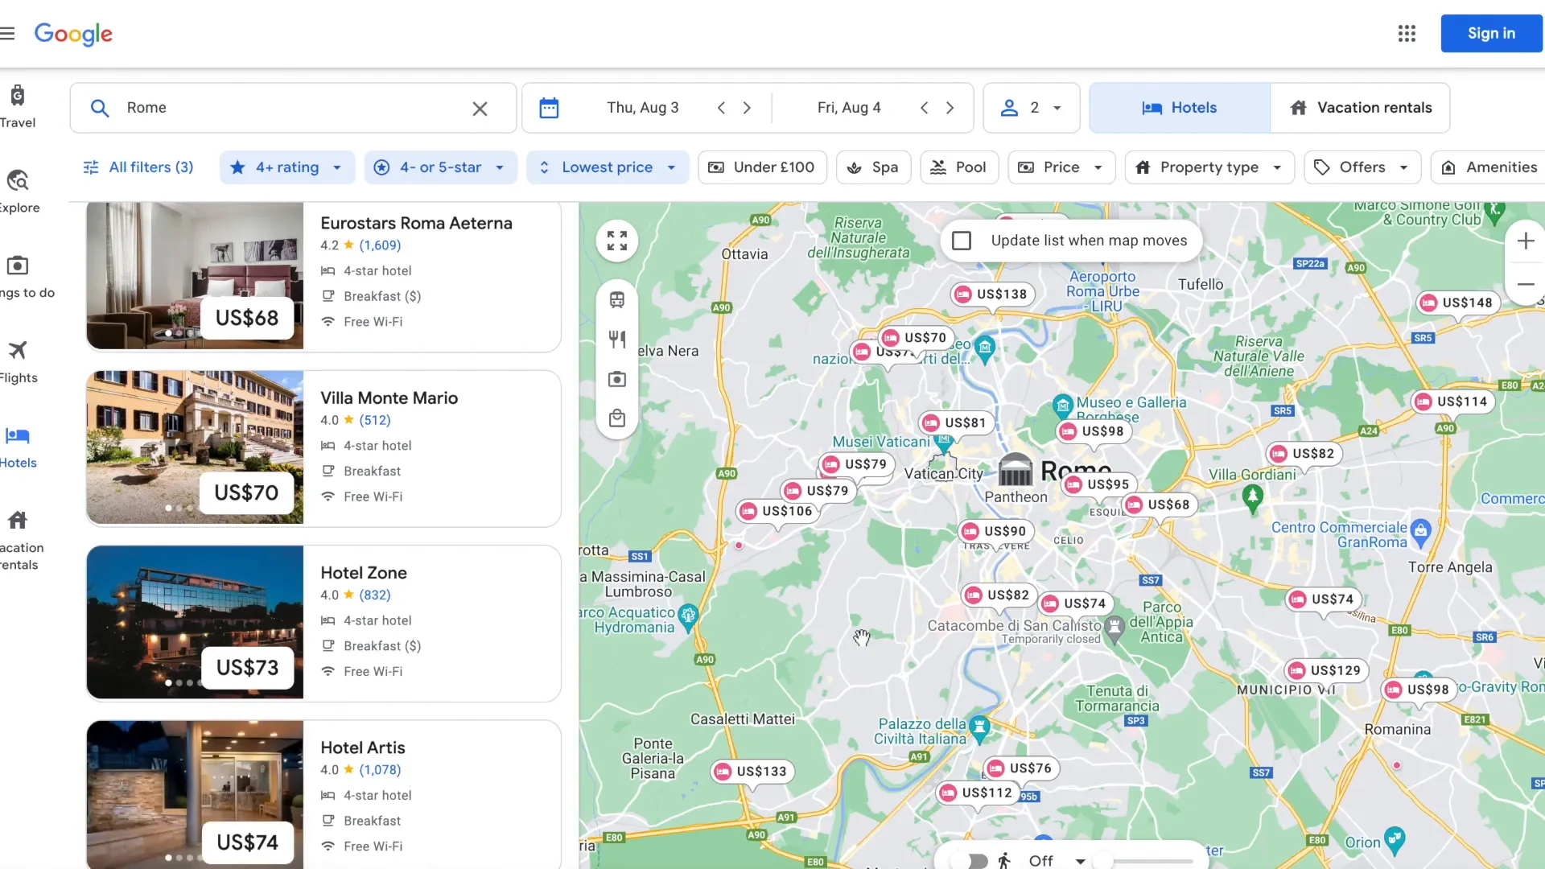Select the US$90 map pin
Viewport: 1545px width, 869px height.
995,531
